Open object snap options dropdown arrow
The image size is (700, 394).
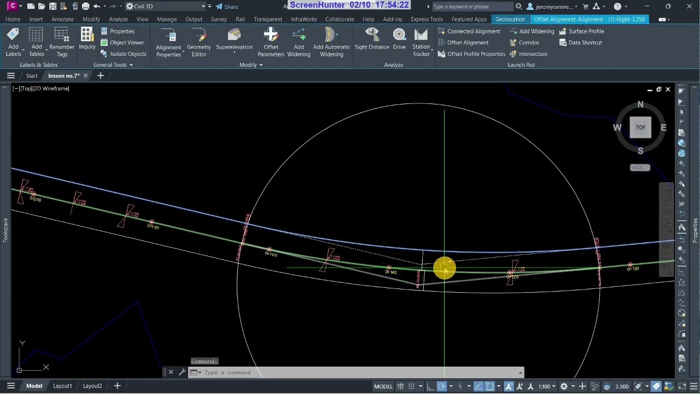click(498, 386)
